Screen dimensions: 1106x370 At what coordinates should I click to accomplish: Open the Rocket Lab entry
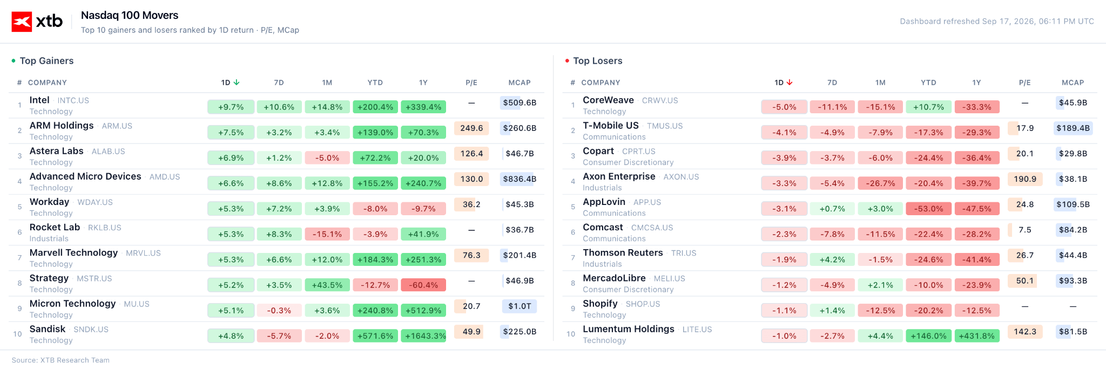[55, 227]
